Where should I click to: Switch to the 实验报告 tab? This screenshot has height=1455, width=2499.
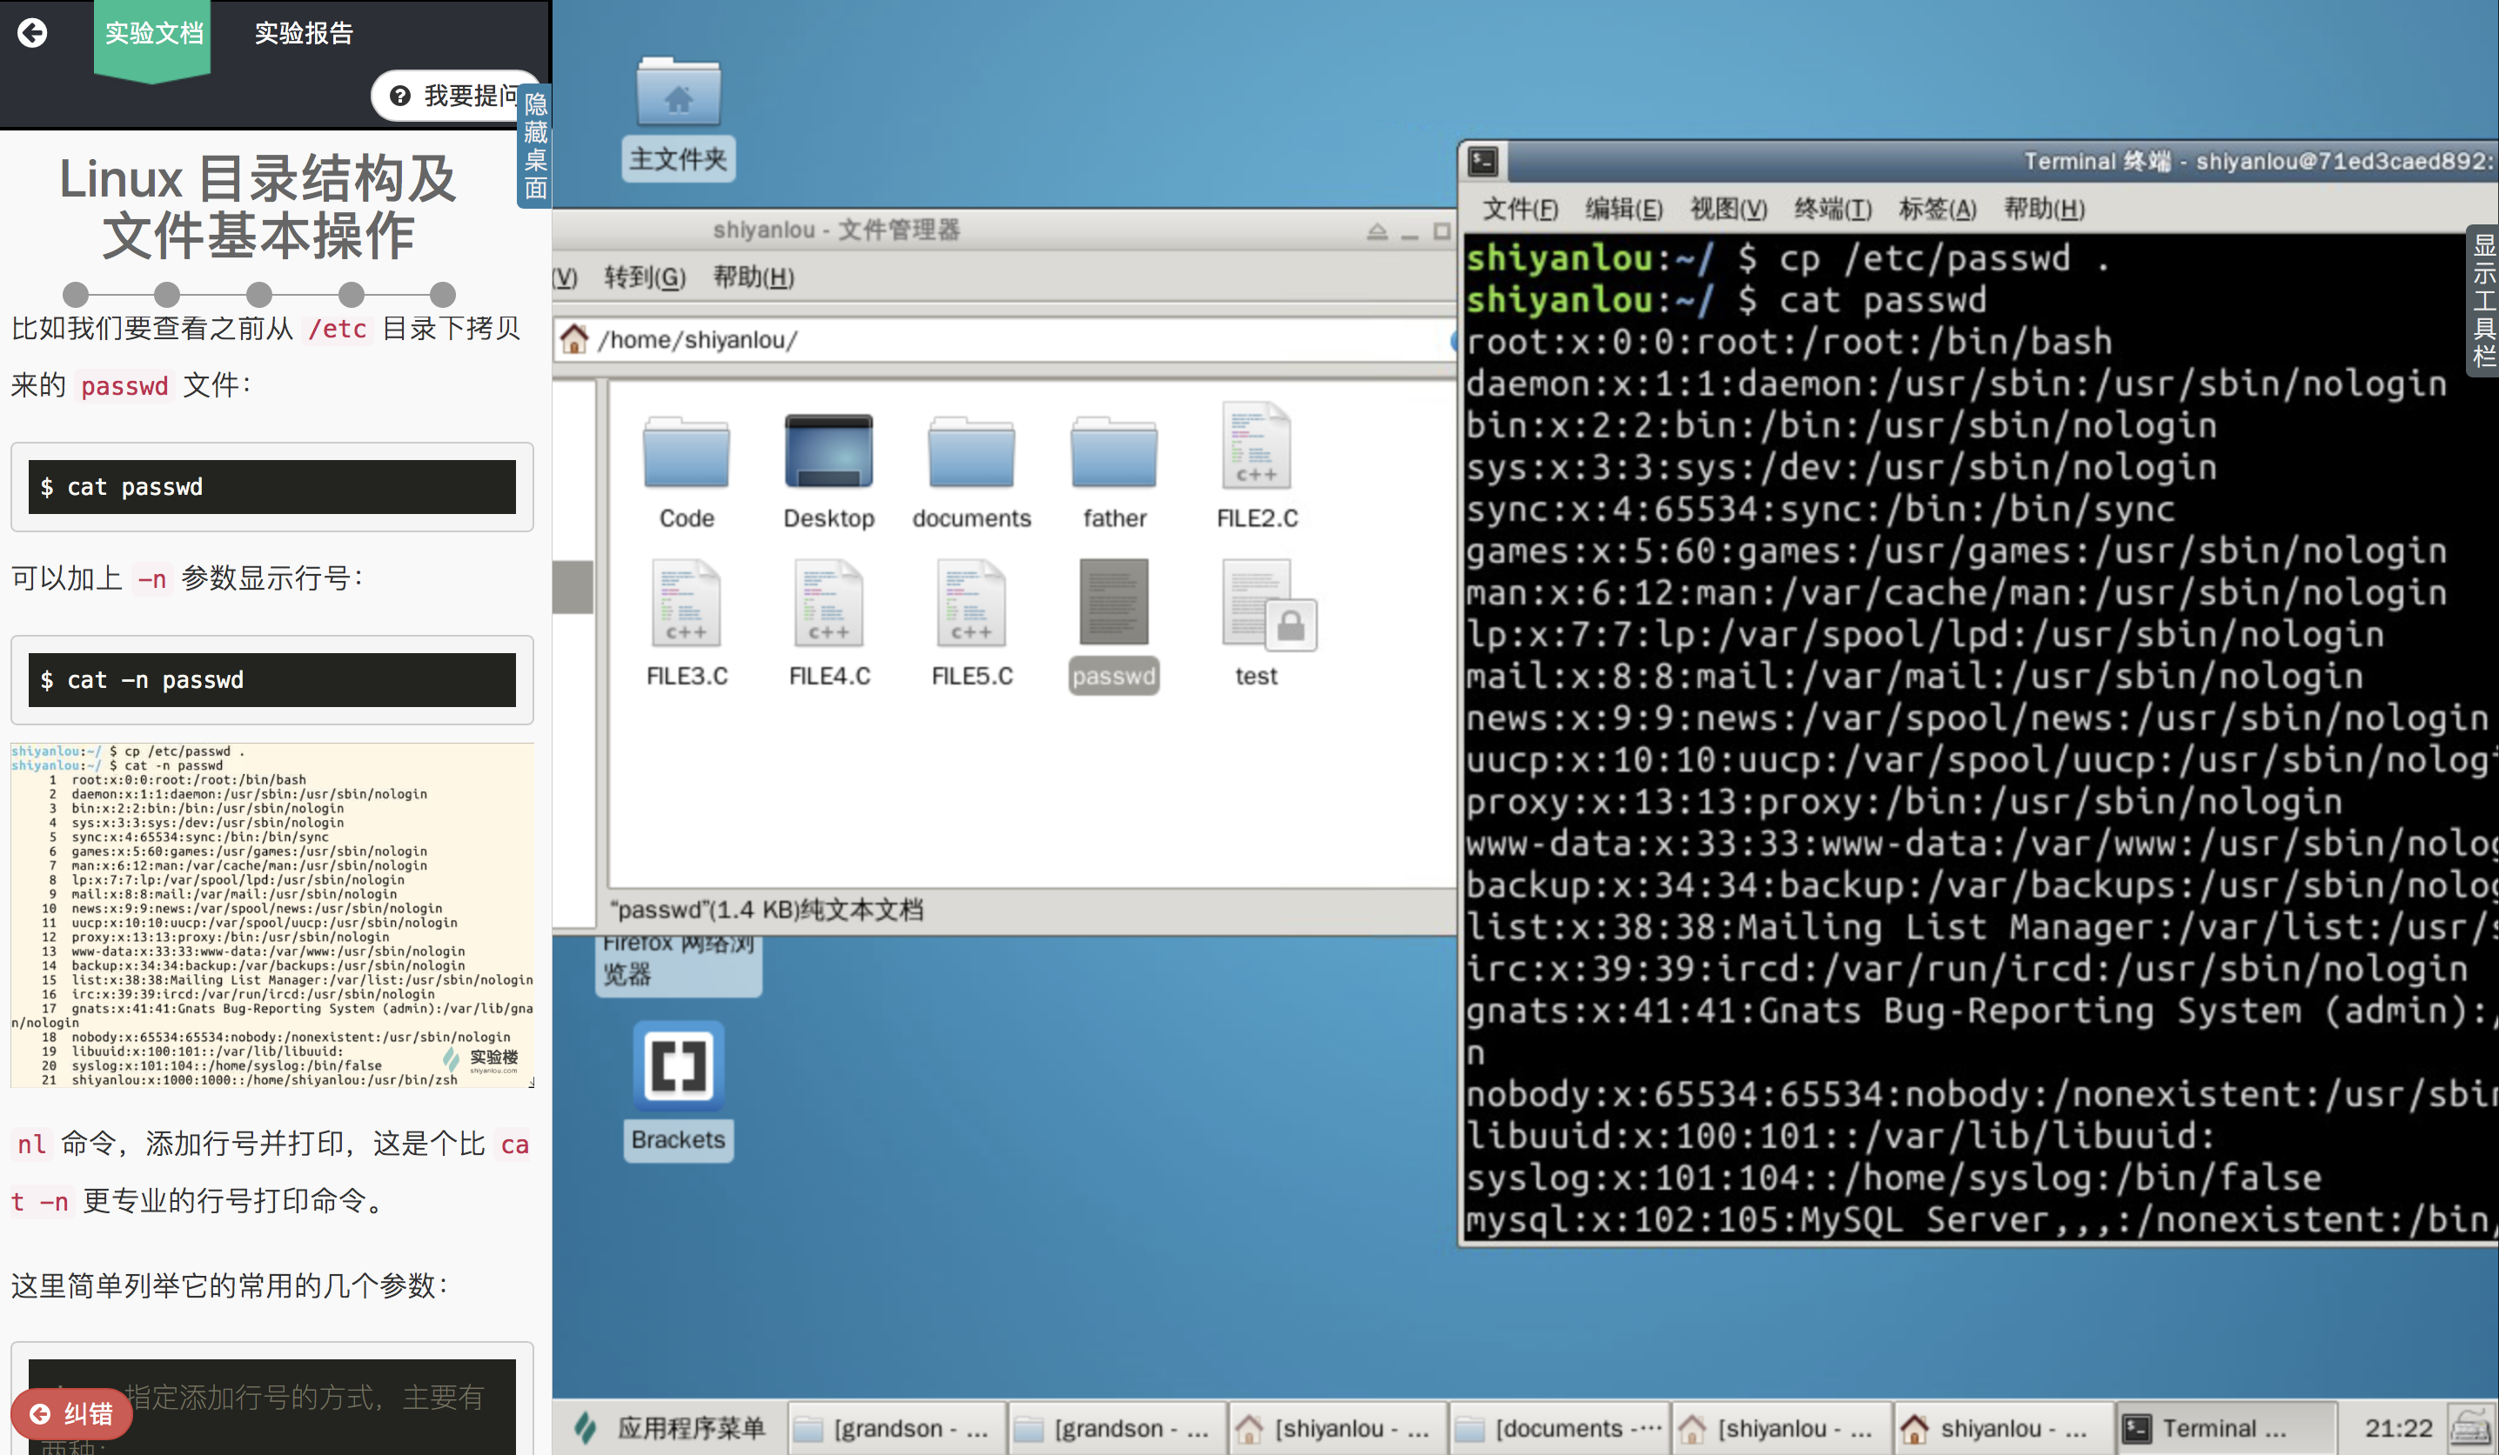(x=304, y=33)
